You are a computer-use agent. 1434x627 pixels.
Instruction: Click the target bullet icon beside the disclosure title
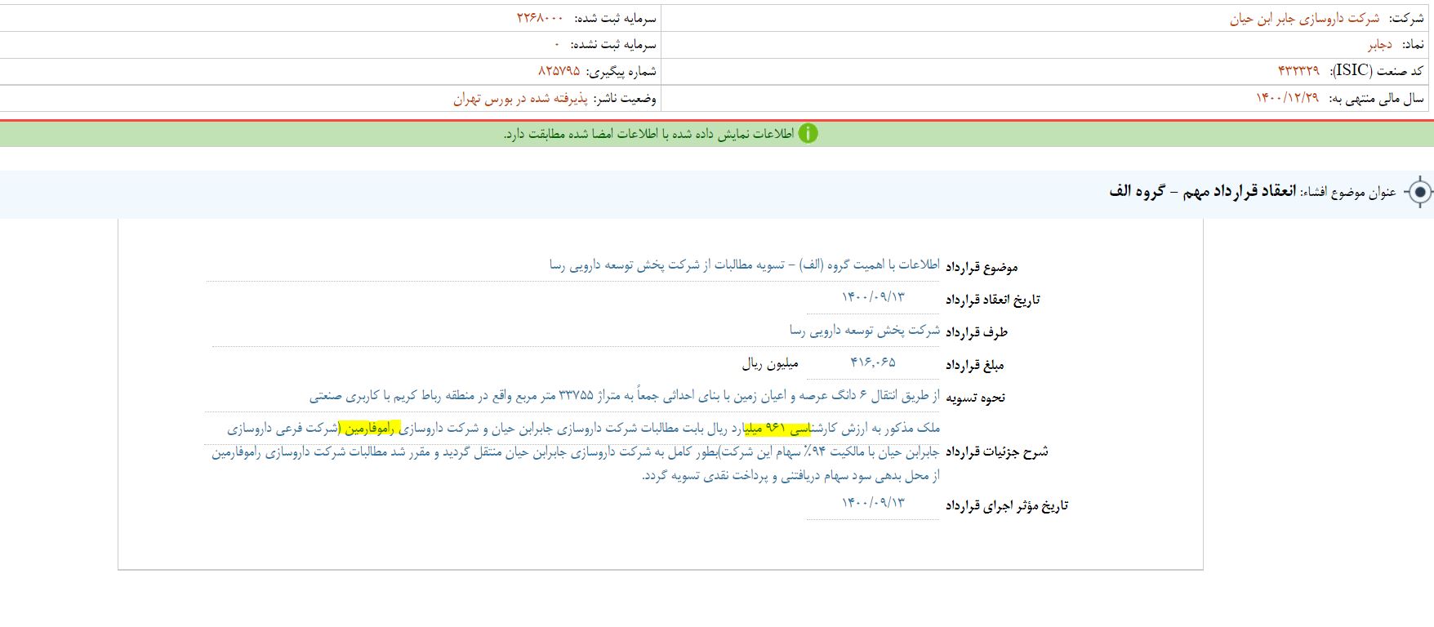(1419, 193)
